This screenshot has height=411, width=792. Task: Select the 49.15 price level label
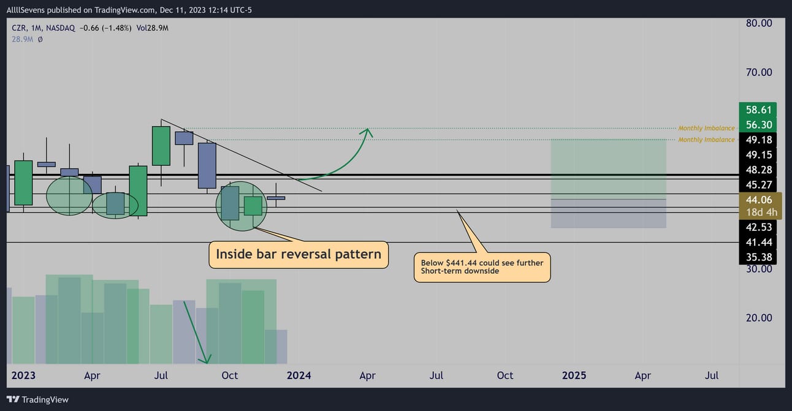[x=758, y=154]
